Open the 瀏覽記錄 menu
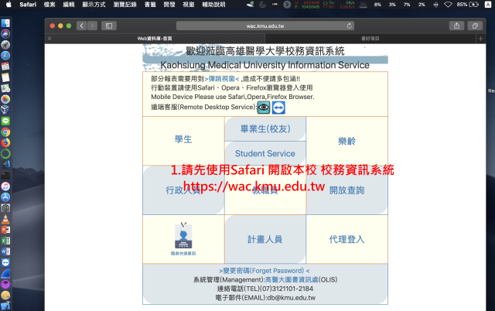The image size is (495, 311). point(125,5)
